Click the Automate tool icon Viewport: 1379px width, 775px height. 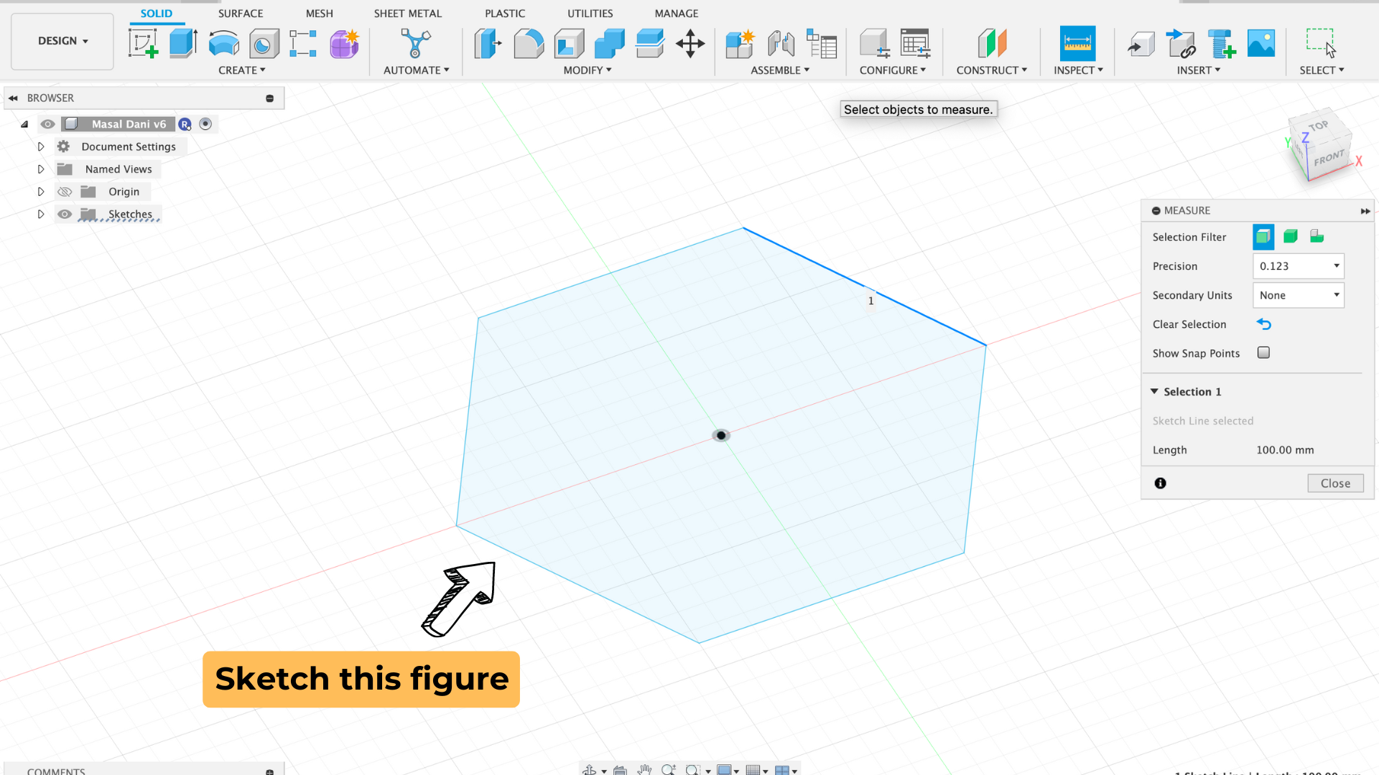pos(416,44)
